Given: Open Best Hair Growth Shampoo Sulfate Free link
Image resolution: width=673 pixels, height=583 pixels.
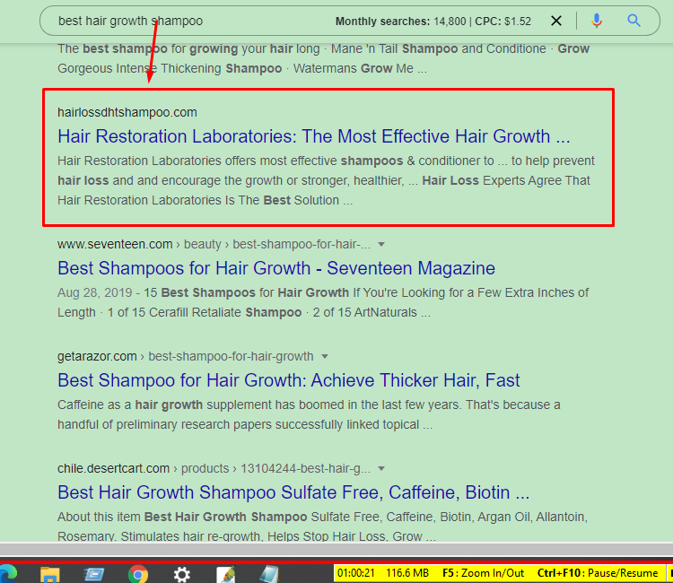Looking at the screenshot, I should [x=293, y=492].
